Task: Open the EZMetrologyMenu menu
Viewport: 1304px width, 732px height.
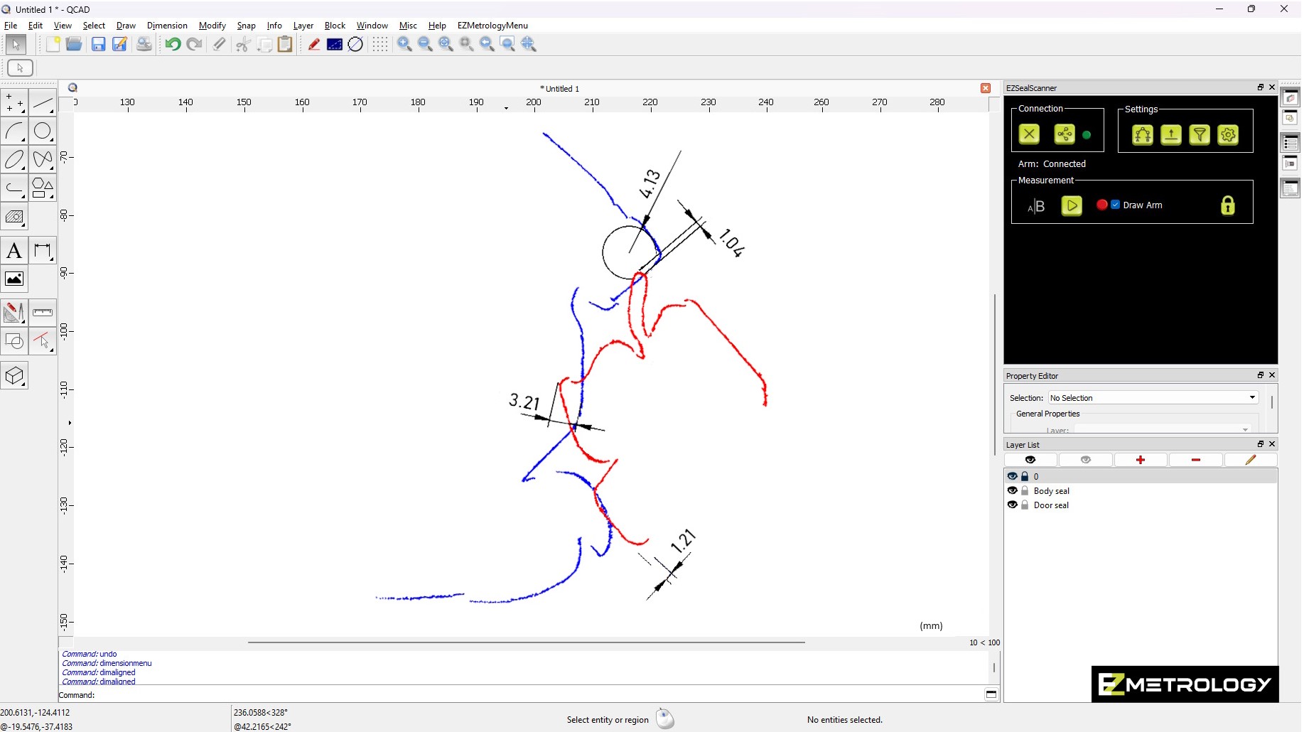Action: point(492,26)
